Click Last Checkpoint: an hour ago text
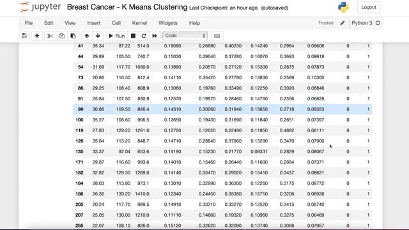This screenshot has height=230, width=409. click(223, 8)
